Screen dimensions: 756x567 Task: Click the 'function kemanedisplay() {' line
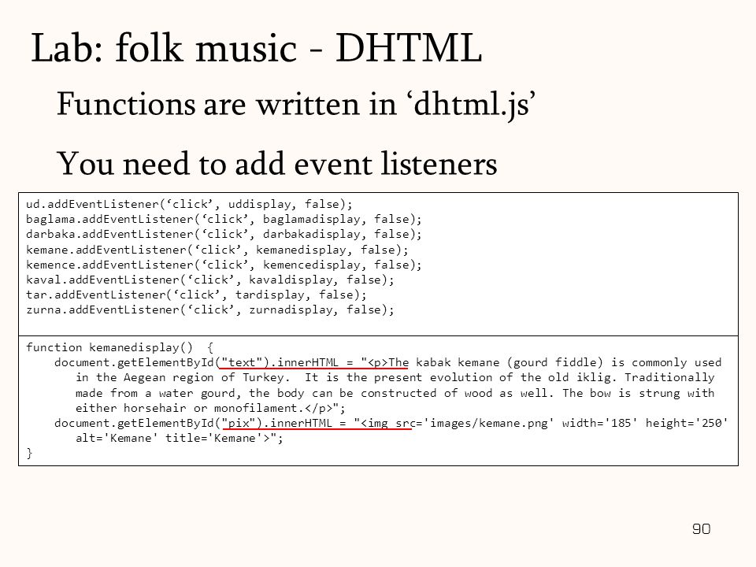[x=120, y=347]
